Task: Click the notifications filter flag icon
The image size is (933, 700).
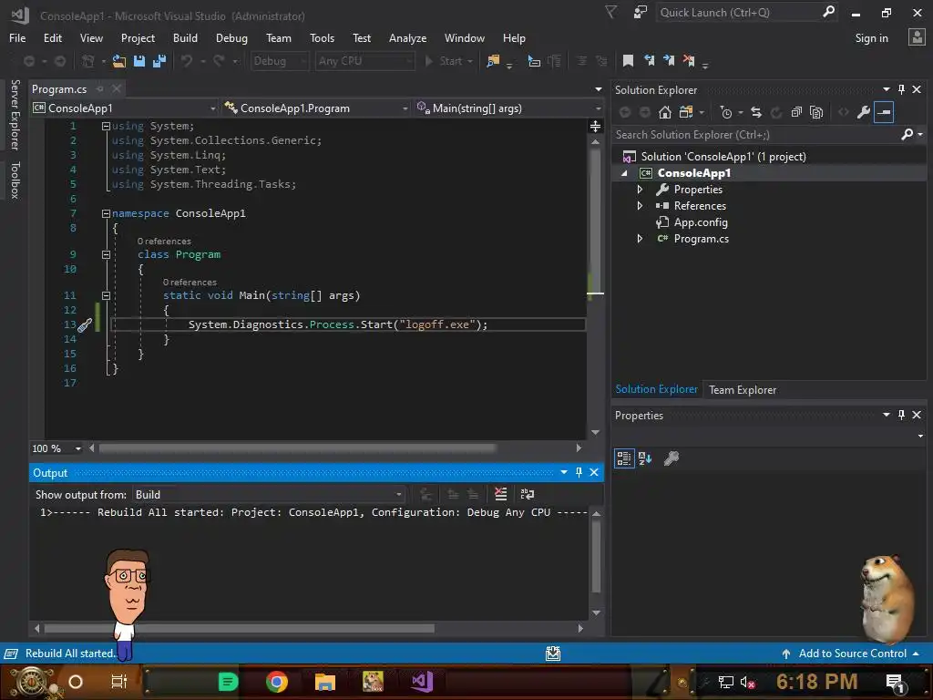Action: (x=611, y=12)
